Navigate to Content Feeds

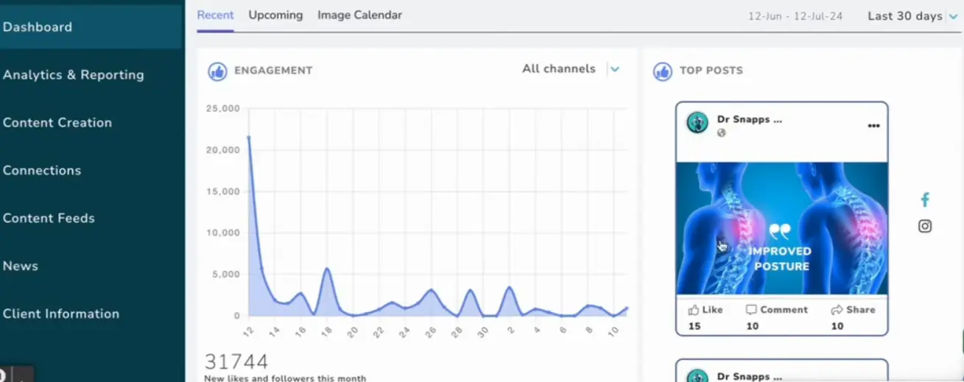click(x=49, y=219)
